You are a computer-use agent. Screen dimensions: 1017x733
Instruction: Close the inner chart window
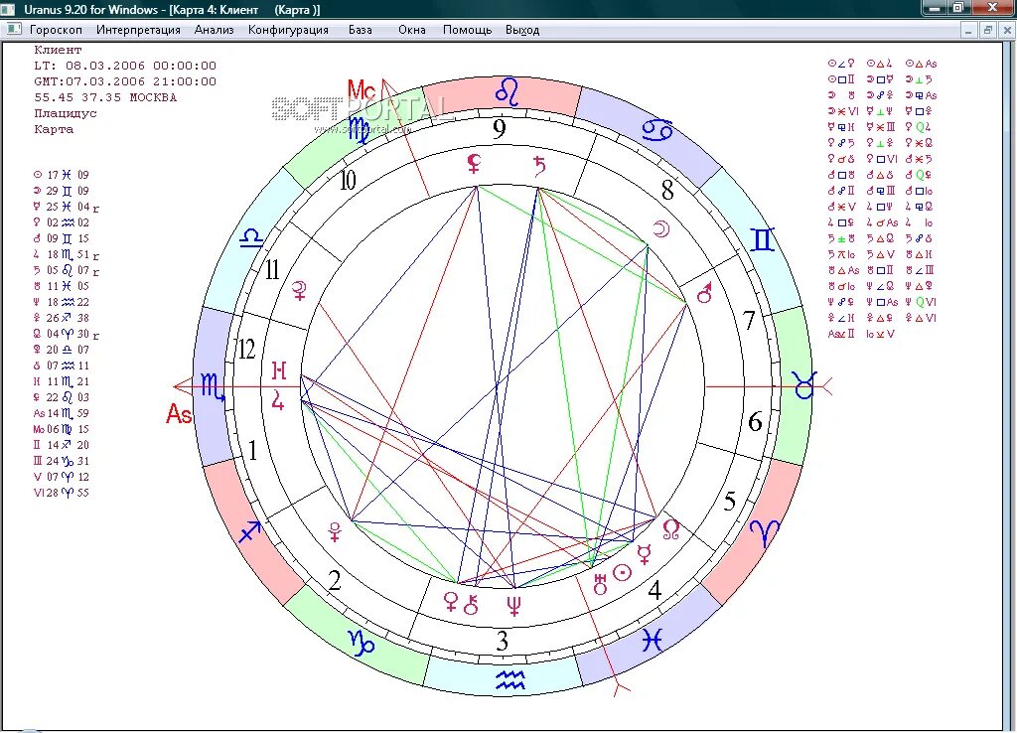click(1007, 30)
